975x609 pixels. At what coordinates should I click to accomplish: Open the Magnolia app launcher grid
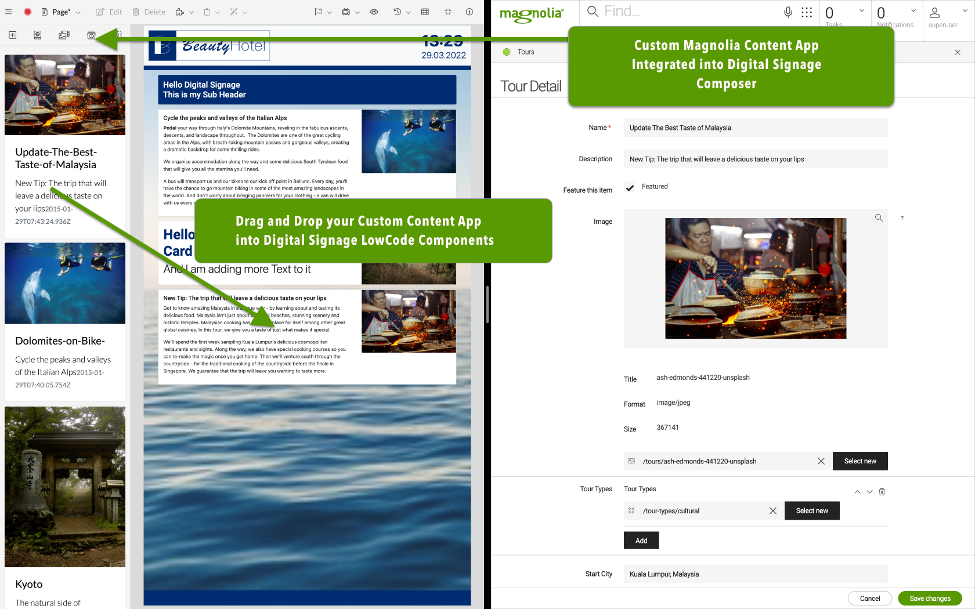[x=807, y=12]
